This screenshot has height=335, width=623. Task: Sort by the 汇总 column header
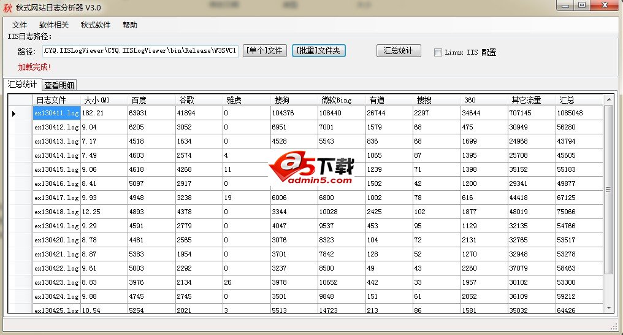tap(579, 100)
